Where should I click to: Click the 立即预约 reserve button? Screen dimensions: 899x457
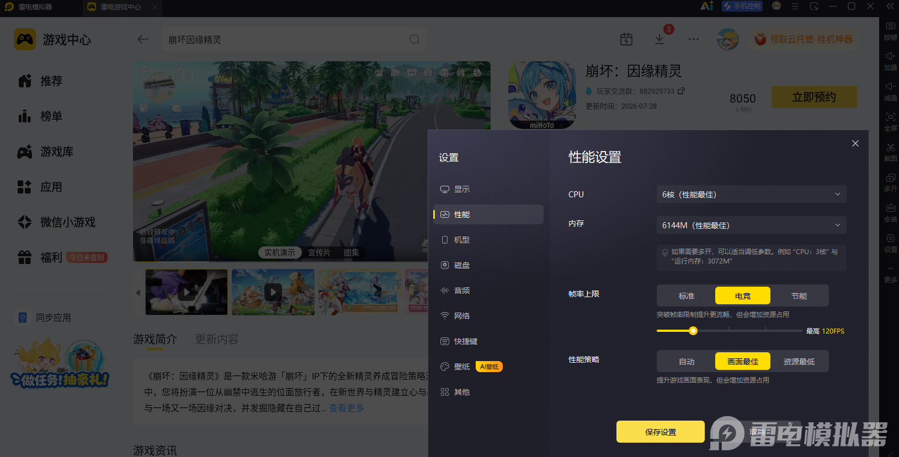[814, 97]
